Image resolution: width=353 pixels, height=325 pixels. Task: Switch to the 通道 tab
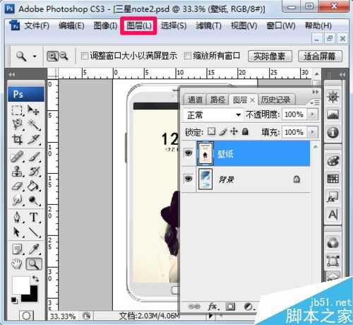coord(195,100)
